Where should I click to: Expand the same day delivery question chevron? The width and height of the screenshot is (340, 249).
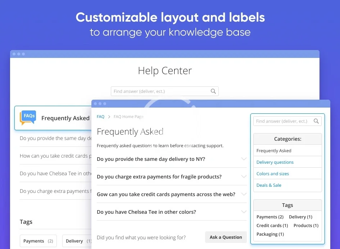click(244, 159)
